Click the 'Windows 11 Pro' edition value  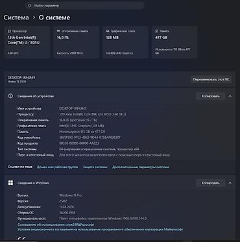(71, 195)
